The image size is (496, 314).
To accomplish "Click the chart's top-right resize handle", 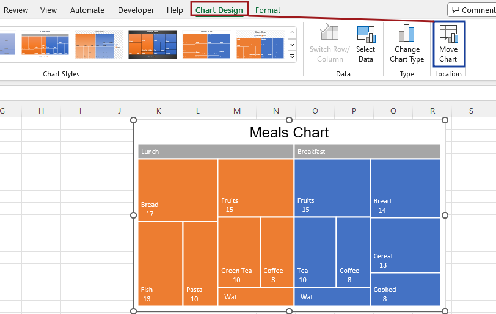I will point(445,120).
